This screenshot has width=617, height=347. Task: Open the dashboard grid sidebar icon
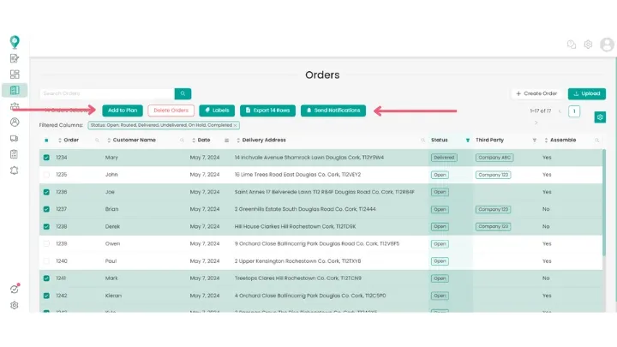pos(15,75)
